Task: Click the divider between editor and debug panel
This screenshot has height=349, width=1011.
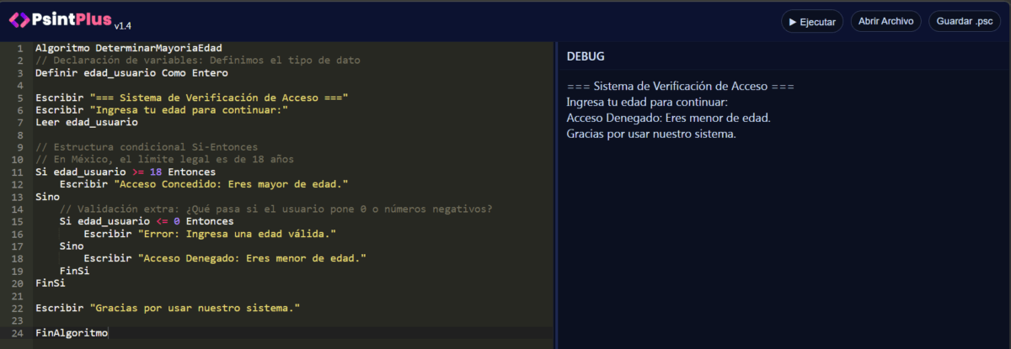Action: 555,193
